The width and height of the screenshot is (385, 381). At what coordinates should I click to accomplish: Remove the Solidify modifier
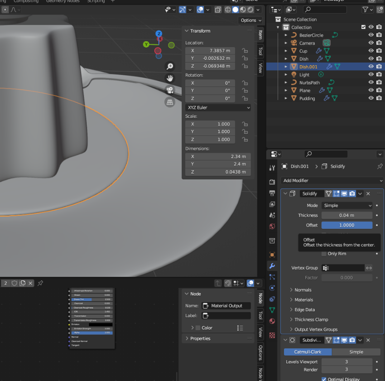368,193
